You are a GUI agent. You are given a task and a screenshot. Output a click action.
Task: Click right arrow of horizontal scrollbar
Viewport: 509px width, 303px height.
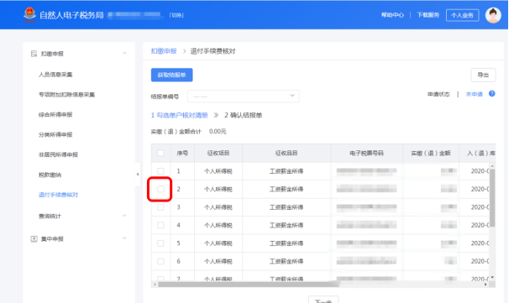coord(485,285)
